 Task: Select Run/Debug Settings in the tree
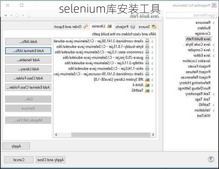[194, 88]
